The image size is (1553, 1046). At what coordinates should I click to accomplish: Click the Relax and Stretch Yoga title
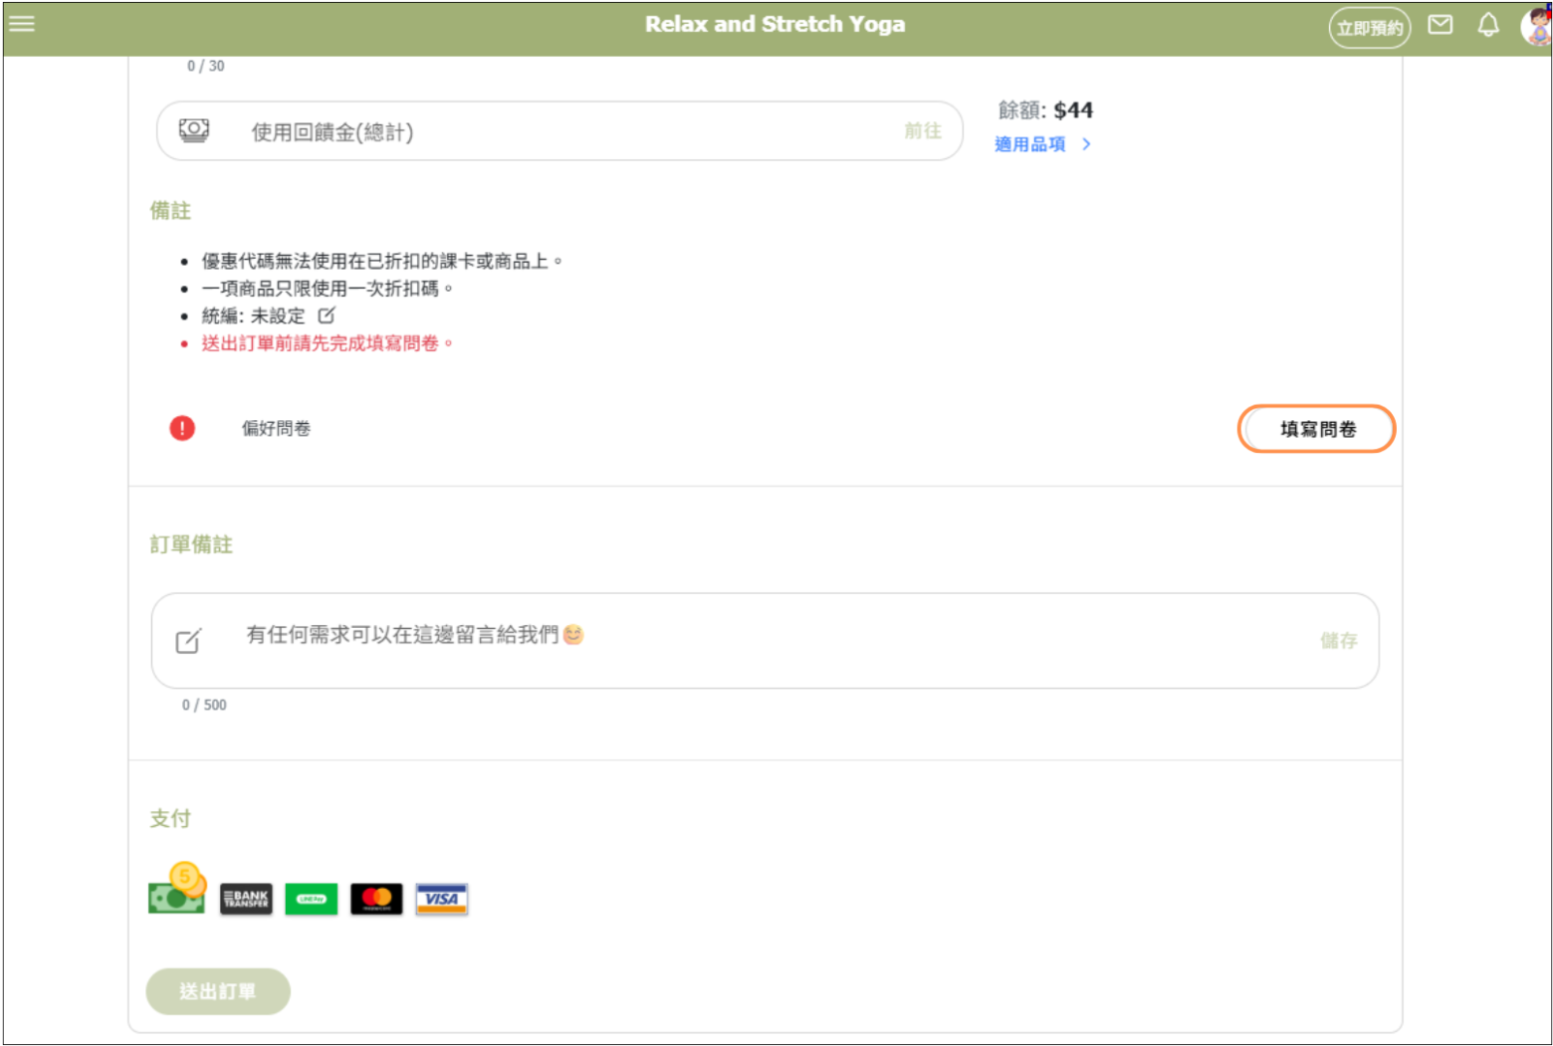tap(775, 24)
